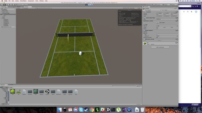
Task: Select the last C# script asset in Project
Action: click(x=76, y=91)
